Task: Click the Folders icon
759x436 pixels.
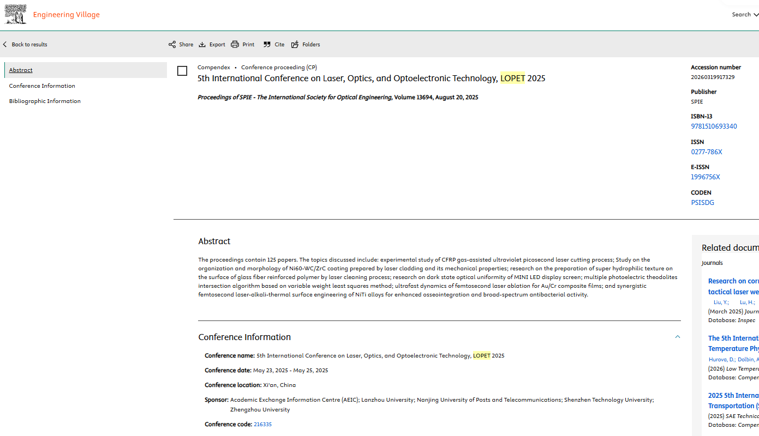Action: (295, 45)
